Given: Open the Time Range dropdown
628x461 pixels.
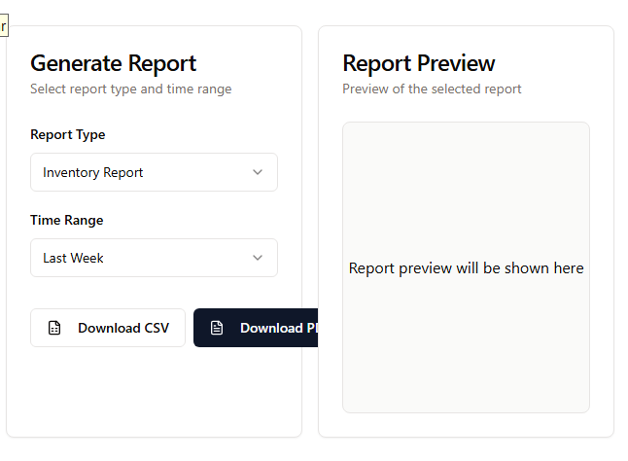Looking at the screenshot, I should [x=154, y=258].
